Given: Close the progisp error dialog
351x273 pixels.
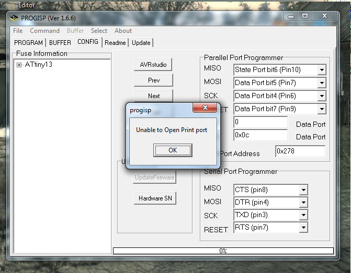Looking at the screenshot, I should pos(205,108).
